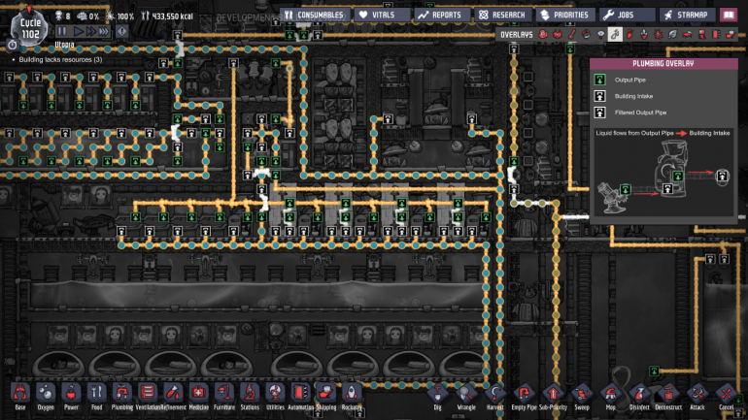Viewport: 748px width, 420px height.
Task: Switch to the Germ overlay icon
Action: click(x=659, y=34)
